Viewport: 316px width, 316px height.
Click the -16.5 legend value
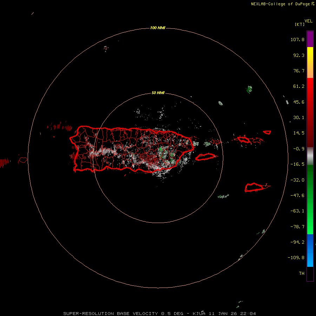(x=297, y=164)
